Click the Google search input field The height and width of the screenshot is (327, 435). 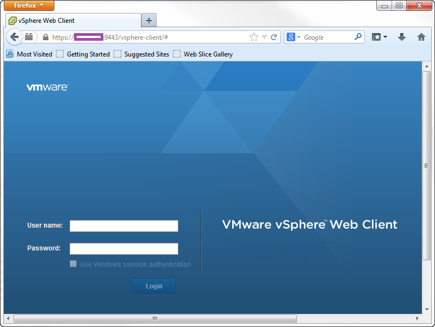click(328, 37)
